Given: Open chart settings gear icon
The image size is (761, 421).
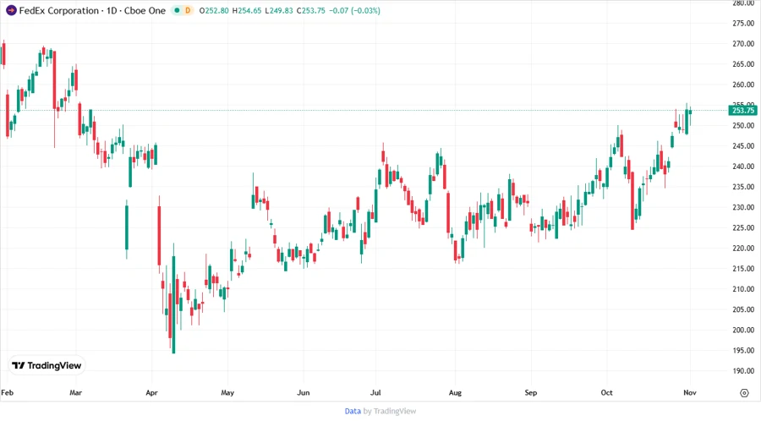Looking at the screenshot, I should [744, 393].
